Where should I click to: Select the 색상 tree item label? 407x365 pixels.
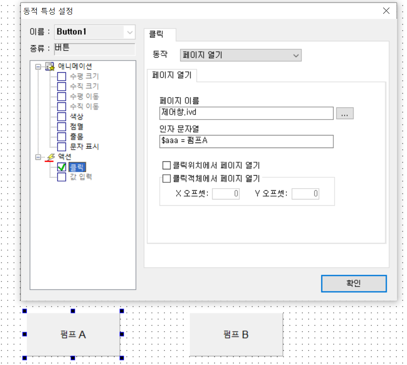coord(76,117)
